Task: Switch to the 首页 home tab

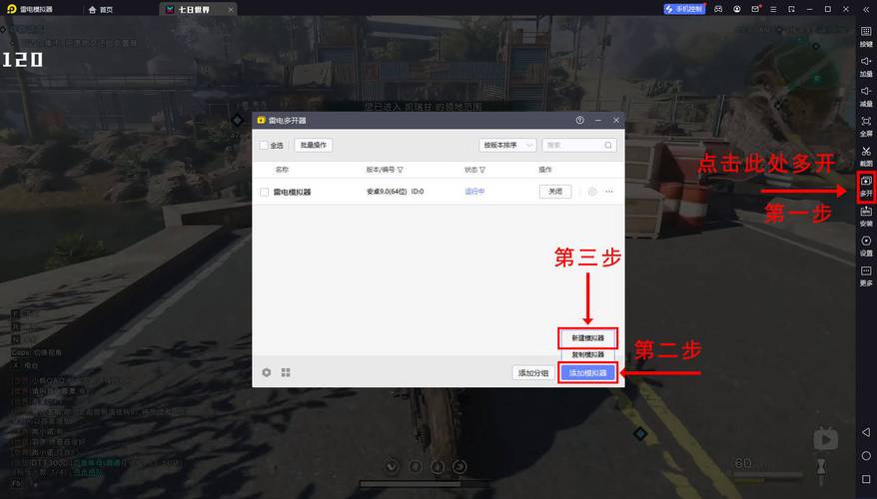Action: (x=101, y=10)
